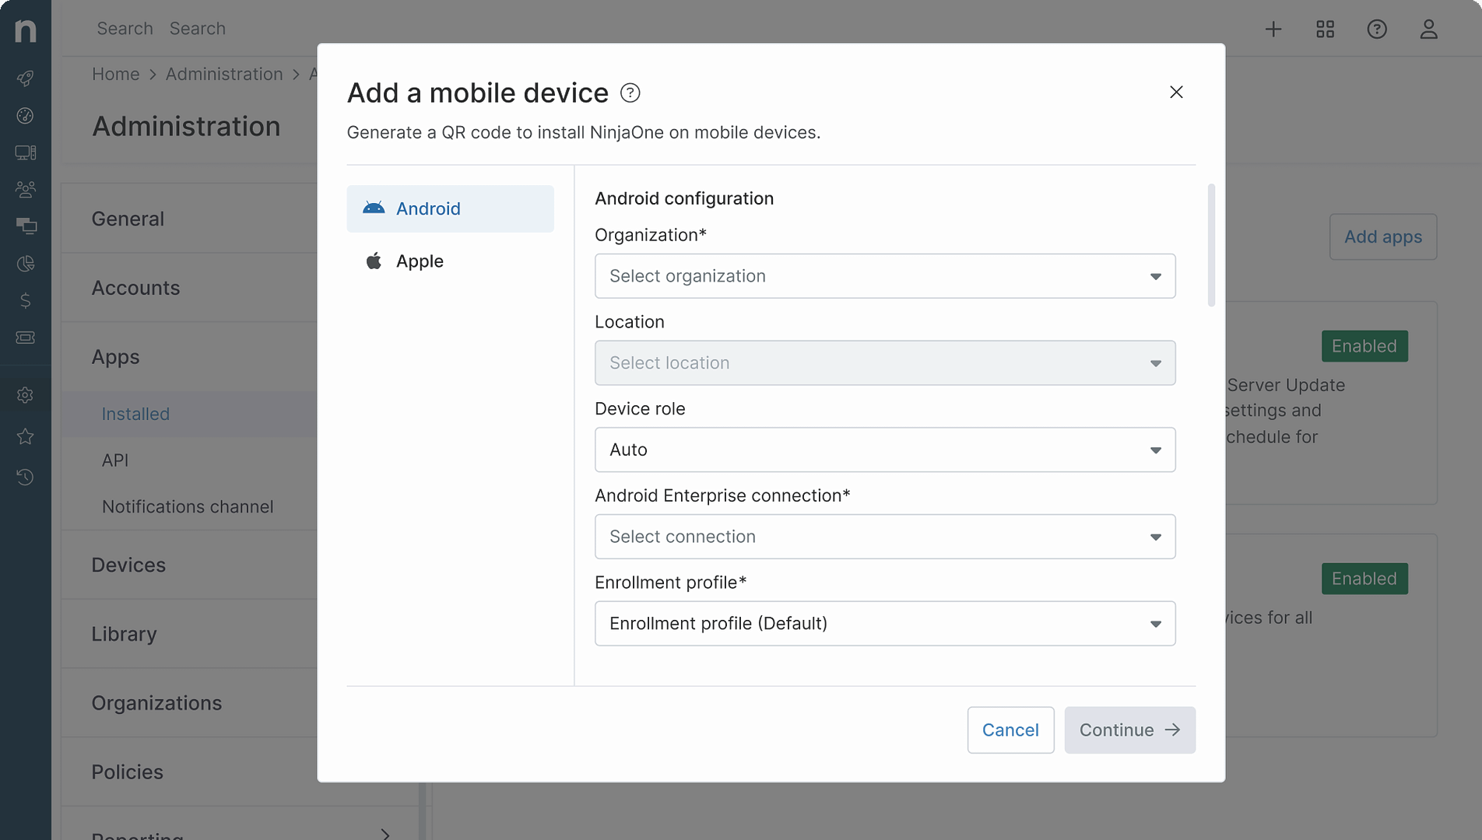The image size is (1482, 840).
Task: Select Notifications channel under Apps
Action: coord(189,506)
